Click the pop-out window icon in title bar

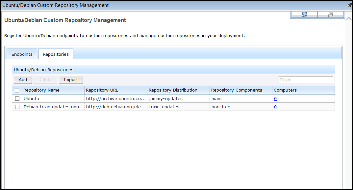[349, 5]
